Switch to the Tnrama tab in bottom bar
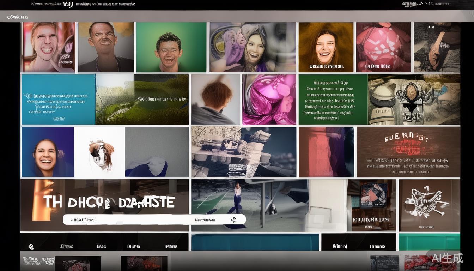This screenshot has width=474, height=271. tap(377, 246)
